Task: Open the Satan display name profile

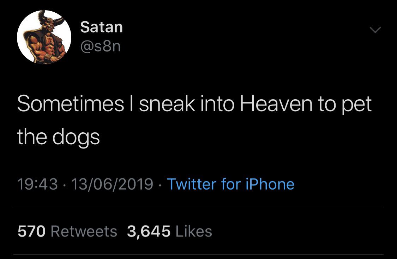Action: pyautogui.click(x=102, y=27)
